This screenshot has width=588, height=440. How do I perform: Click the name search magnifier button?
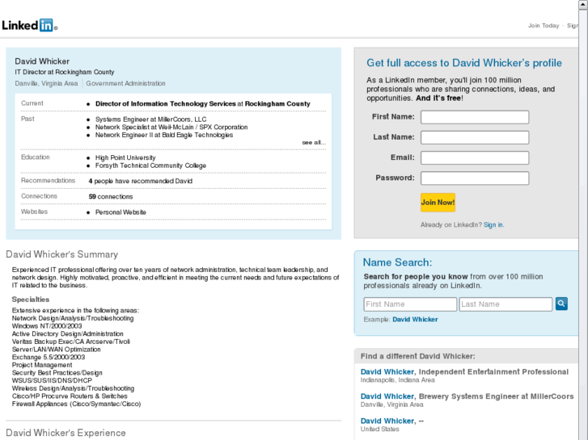(x=561, y=304)
